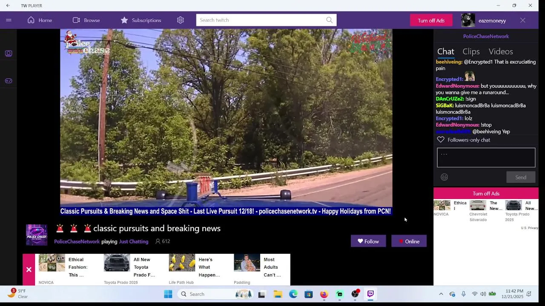Open the eazemoneyy profile avatar
This screenshot has width=545, height=306.
(468, 20)
